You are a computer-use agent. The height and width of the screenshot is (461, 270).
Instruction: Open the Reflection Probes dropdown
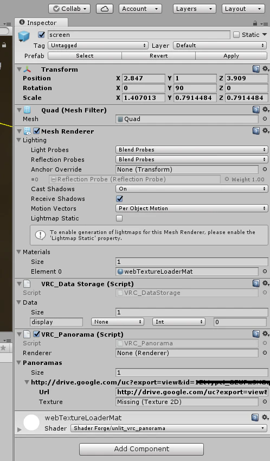(x=191, y=159)
